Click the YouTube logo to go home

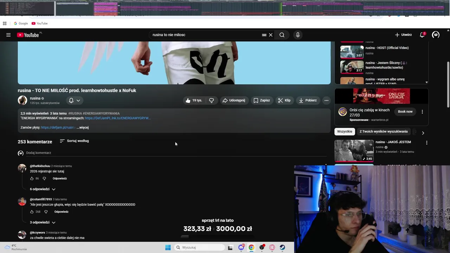[x=28, y=35]
